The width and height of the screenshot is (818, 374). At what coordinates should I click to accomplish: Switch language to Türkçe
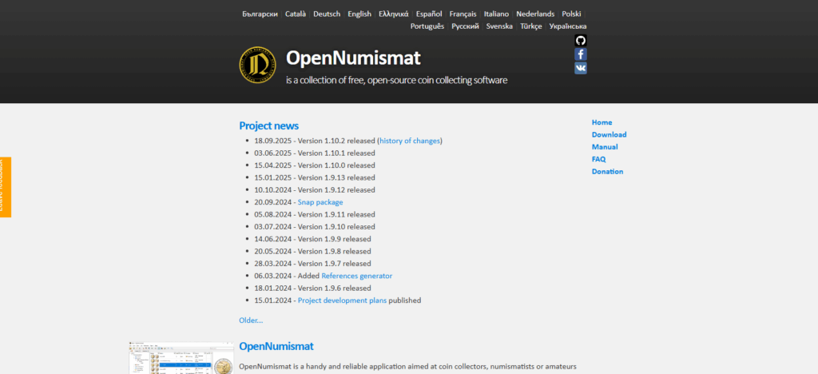click(531, 26)
